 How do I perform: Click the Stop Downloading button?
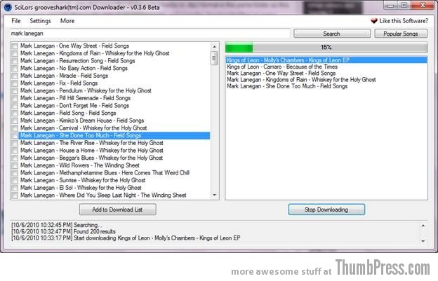[x=326, y=210]
